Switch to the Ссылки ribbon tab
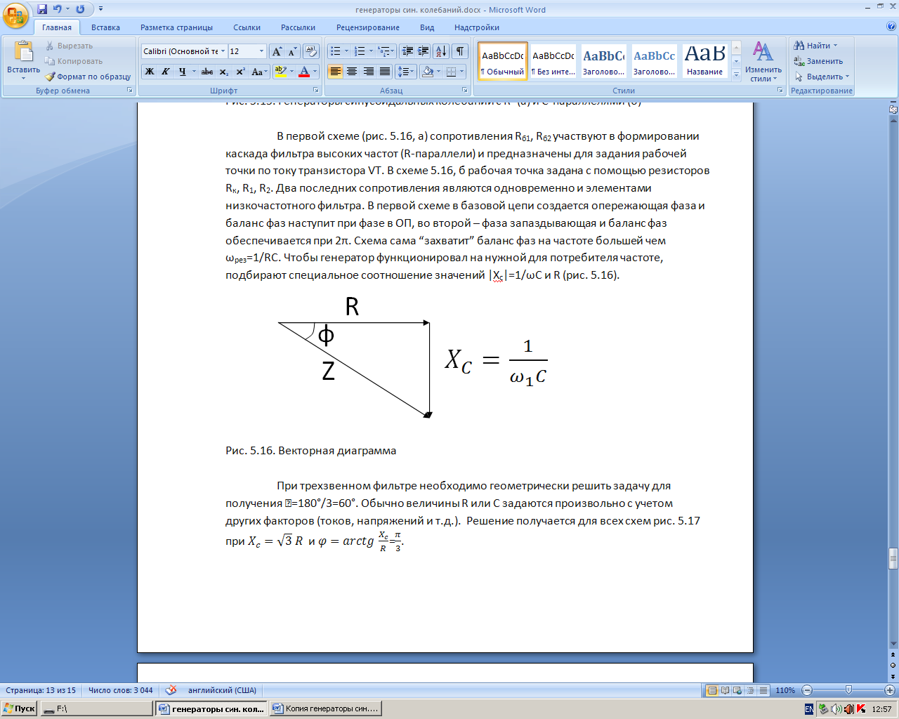Viewport: 899px width, 719px height. (x=247, y=27)
